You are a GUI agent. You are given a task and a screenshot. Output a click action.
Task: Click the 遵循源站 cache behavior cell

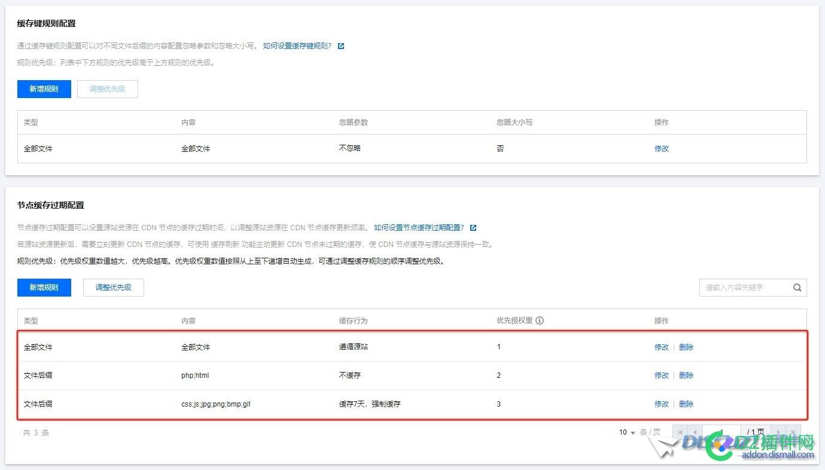tap(354, 347)
